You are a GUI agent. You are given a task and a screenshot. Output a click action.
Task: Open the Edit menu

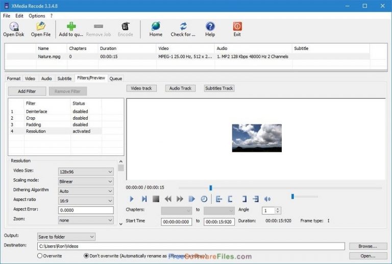click(19, 16)
